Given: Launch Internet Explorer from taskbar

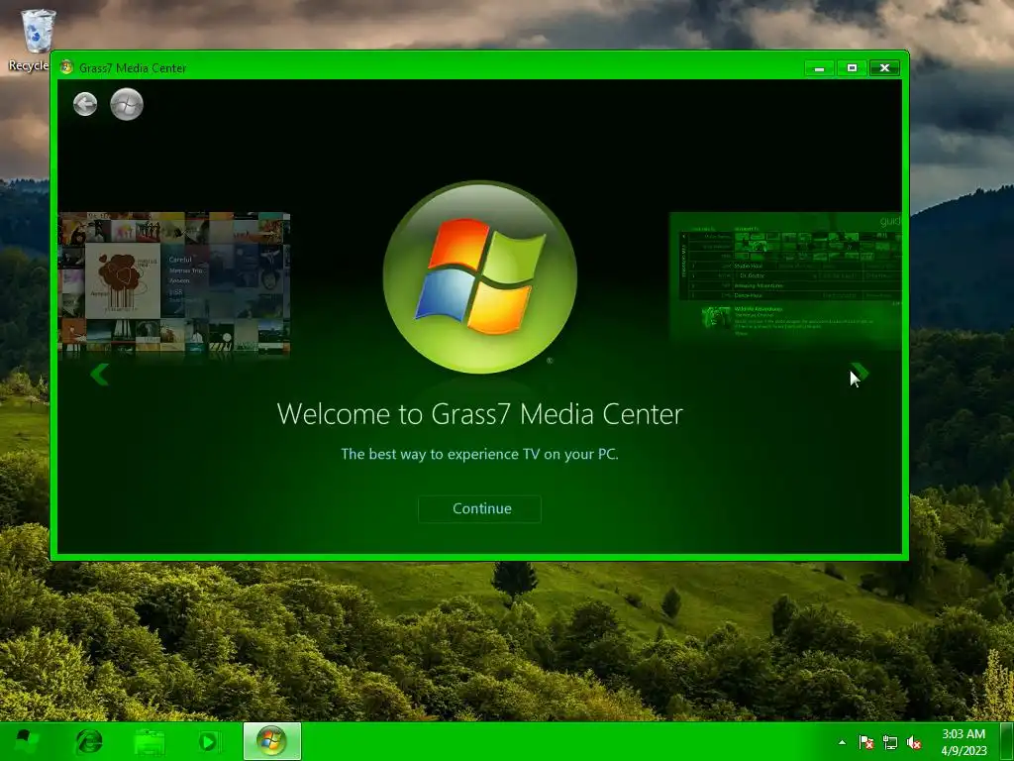Looking at the screenshot, I should tap(88, 741).
